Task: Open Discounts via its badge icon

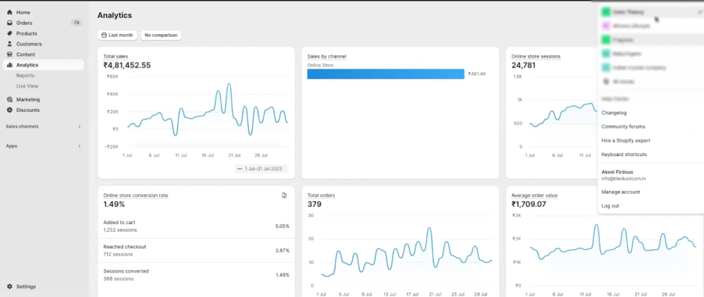Action: coord(10,110)
